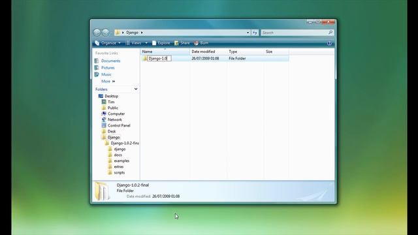418x235 pixels.
Task: Sort by Size column header
Action: click(x=276, y=52)
